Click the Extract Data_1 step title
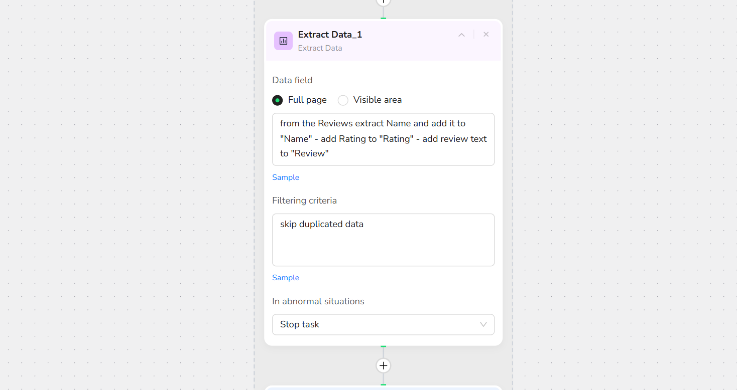 pyautogui.click(x=330, y=35)
